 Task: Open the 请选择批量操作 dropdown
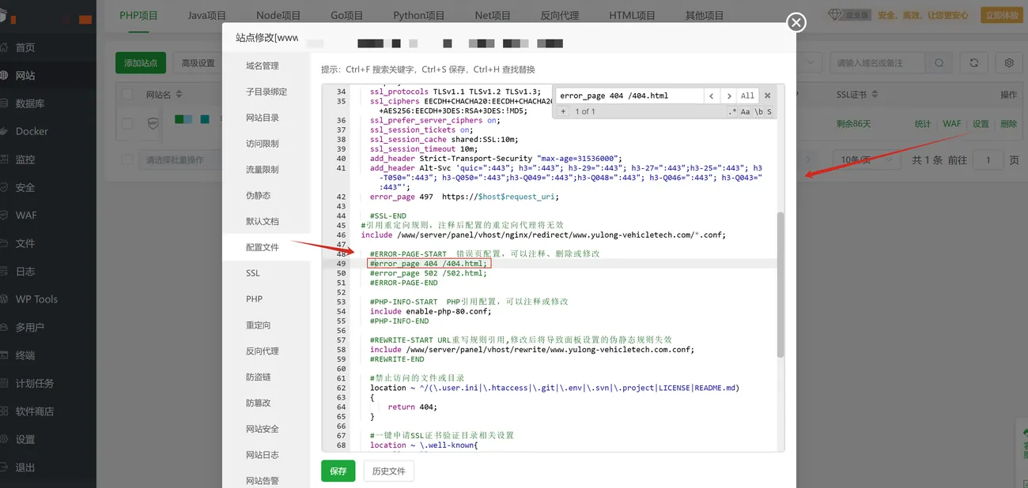tap(180, 160)
